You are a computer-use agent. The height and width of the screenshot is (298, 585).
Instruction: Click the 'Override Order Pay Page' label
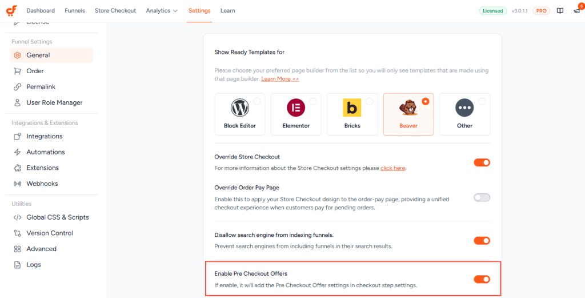tap(247, 188)
